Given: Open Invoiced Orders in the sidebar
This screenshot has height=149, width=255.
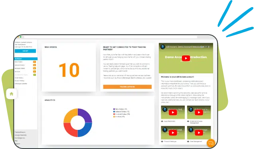Looking at the screenshot, I should pyautogui.click(x=20, y=69).
